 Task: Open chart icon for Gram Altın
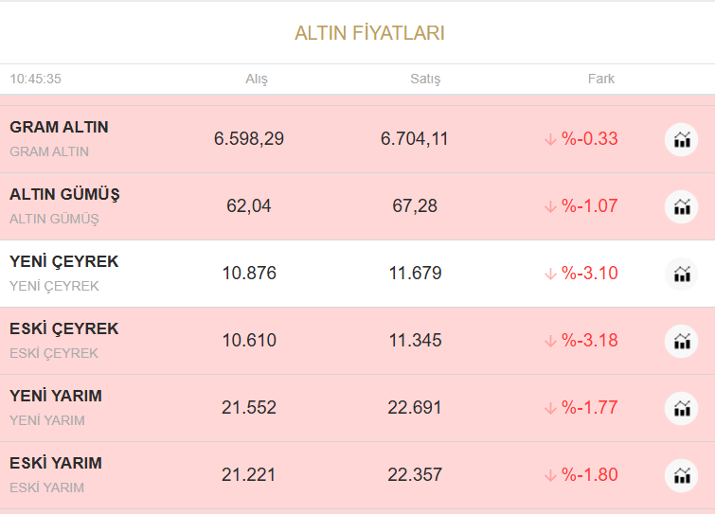tap(681, 140)
